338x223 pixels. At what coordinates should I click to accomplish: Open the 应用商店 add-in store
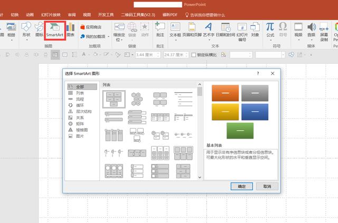click(91, 27)
